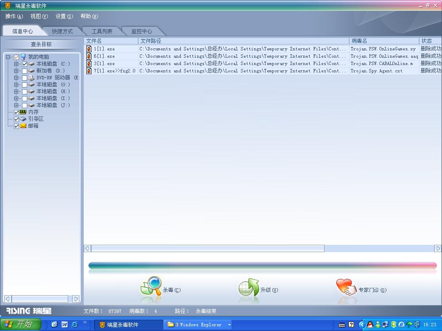Click the 引导区 boot sector disk icon

23,119
